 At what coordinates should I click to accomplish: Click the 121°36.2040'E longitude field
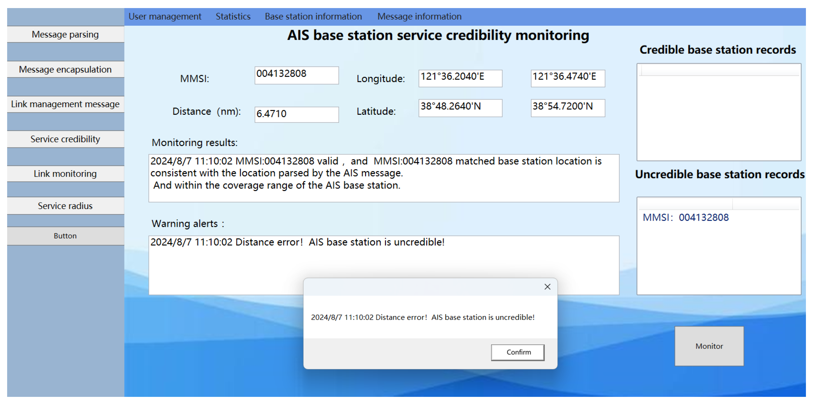(460, 78)
